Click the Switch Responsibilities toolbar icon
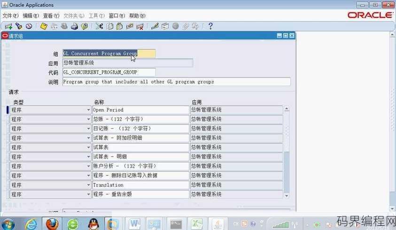The width and height of the screenshot is (396, 230). (x=64, y=26)
